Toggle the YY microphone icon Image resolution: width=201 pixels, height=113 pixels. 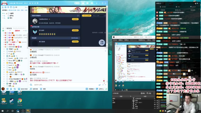(11, 89)
